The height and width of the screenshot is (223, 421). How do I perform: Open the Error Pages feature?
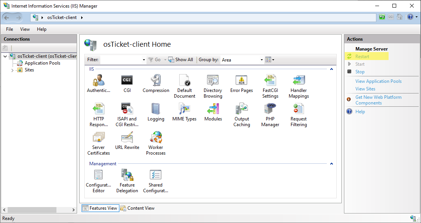coord(241,84)
